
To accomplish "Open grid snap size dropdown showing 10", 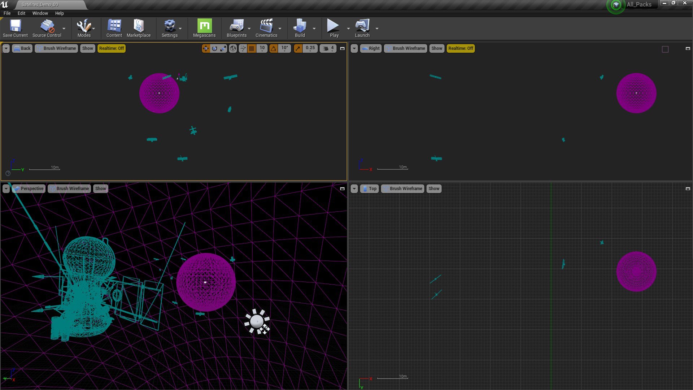I will (262, 48).
